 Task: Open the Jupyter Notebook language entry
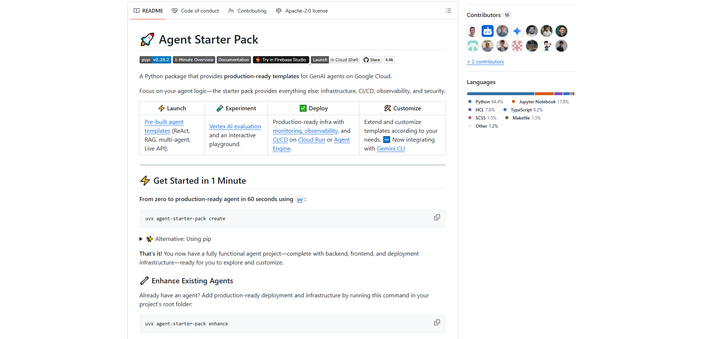(537, 102)
